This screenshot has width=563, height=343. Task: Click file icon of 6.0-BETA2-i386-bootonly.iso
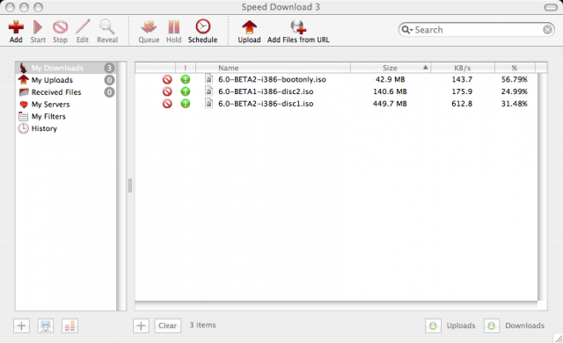tap(208, 79)
